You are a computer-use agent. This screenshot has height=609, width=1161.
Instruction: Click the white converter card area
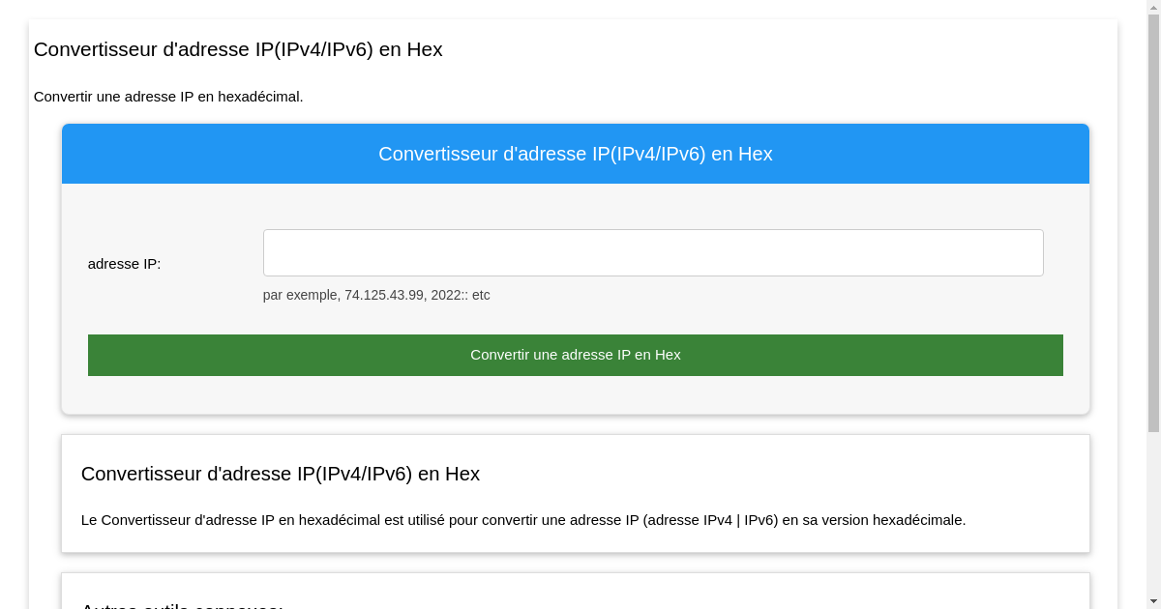(x=575, y=493)
